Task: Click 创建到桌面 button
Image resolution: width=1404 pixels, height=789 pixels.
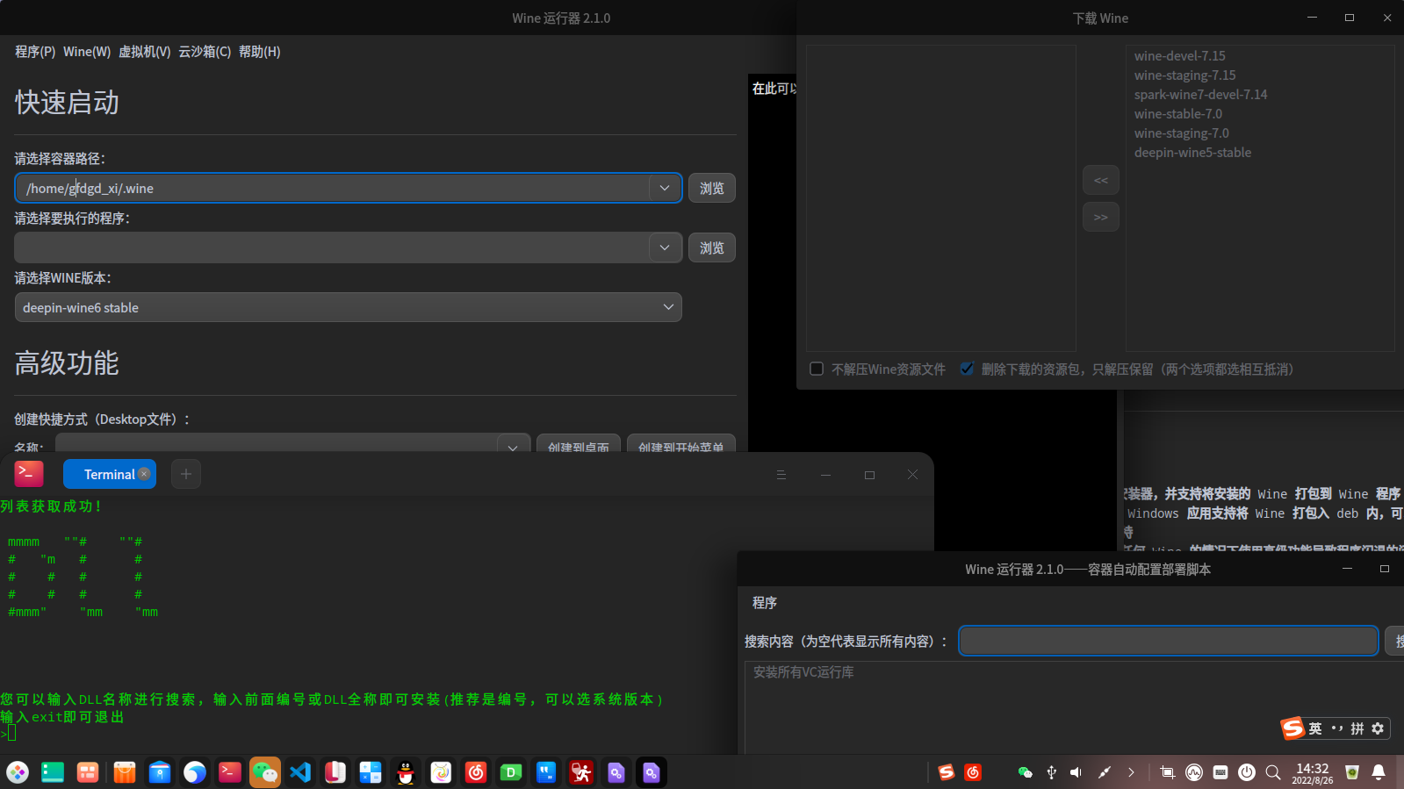Action: point(579,444)
